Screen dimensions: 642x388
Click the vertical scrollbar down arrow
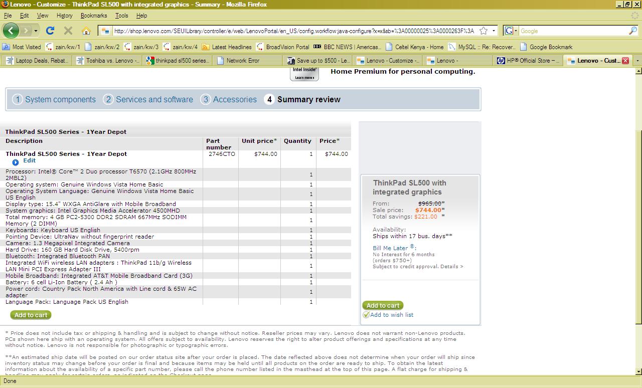click(x=638, y=371)
